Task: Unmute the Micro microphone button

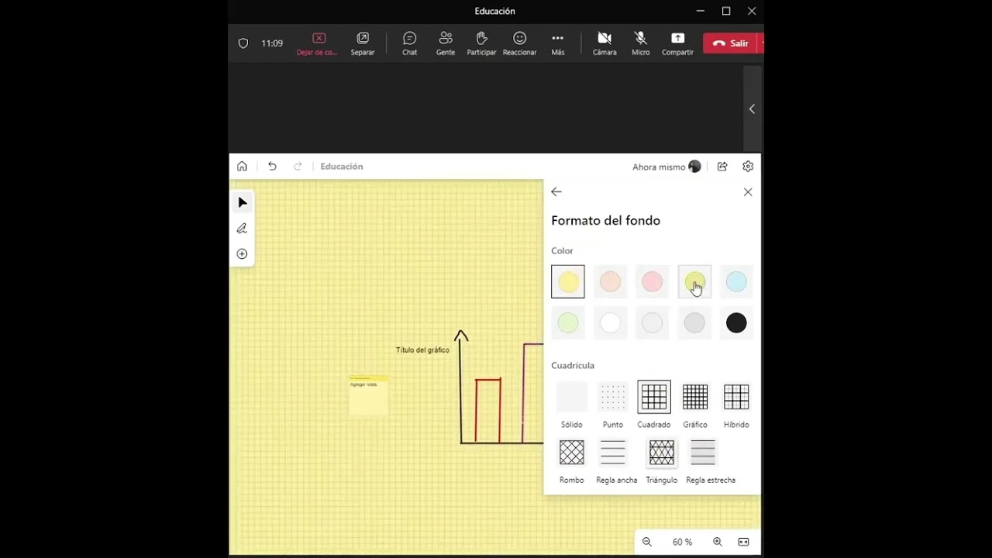Action: pos(641,43)
